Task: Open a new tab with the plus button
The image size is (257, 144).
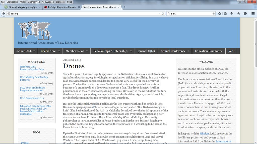Action: pyautogui.click(x=125, y=7)
